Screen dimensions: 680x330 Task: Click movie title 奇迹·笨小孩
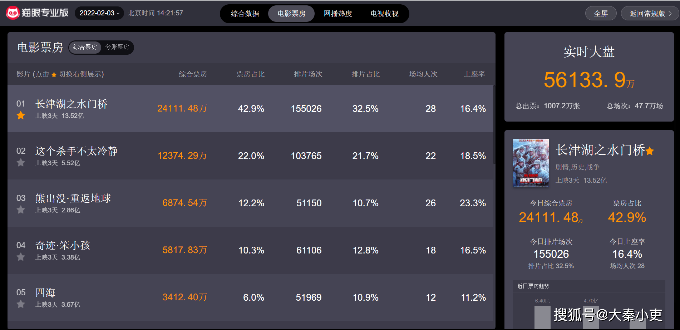(63, 246)
